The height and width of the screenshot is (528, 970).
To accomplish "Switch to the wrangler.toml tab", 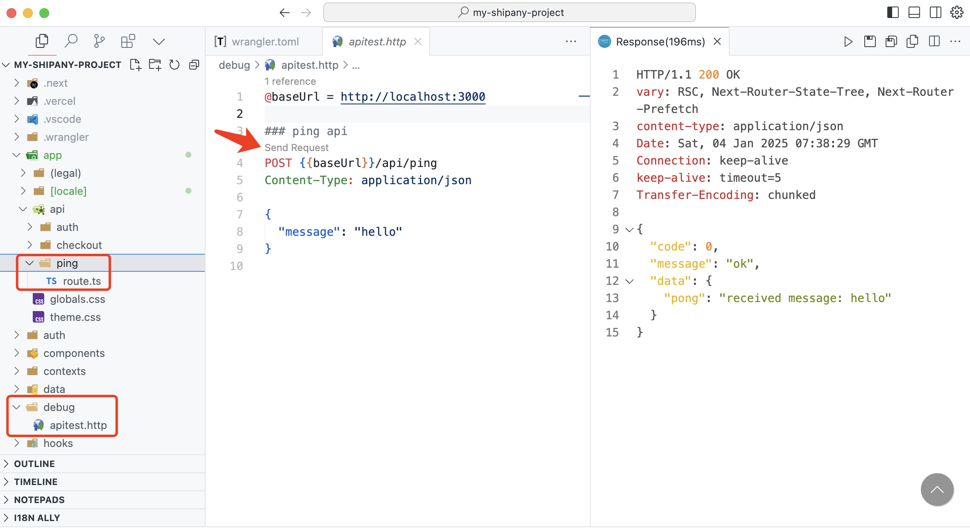I will pyautogui.click(x=265, y=41).
